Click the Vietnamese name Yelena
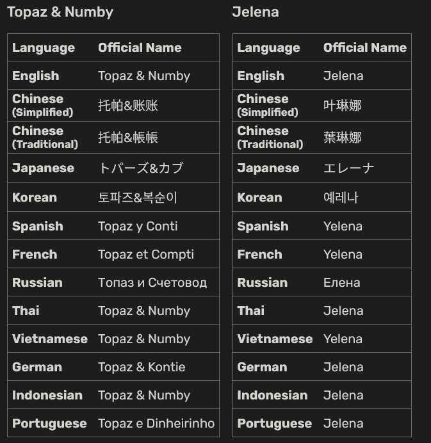Screen dimensions: 431x443 343,339
